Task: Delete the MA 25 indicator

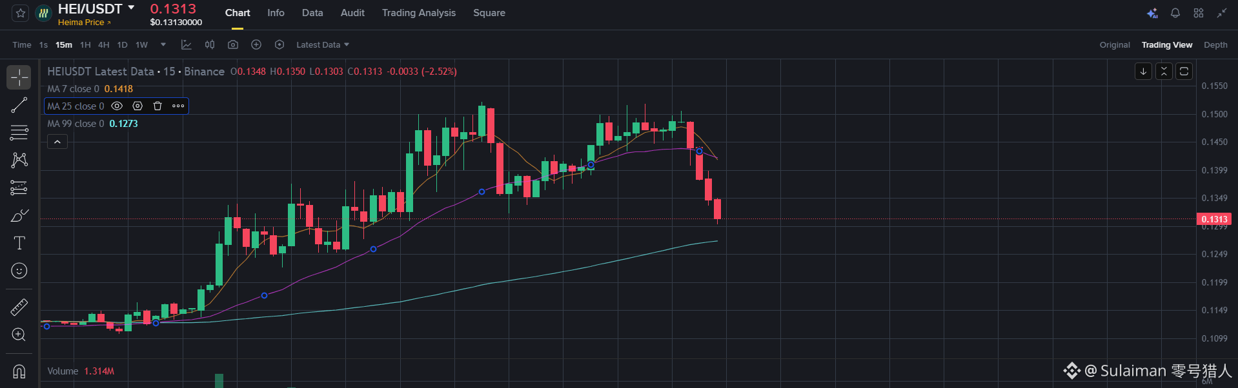Action: coord(157,106)
